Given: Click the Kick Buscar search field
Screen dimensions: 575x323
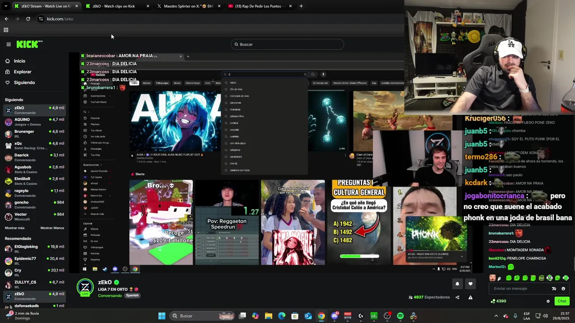Looking at the screenshot, I should [287, 44].
